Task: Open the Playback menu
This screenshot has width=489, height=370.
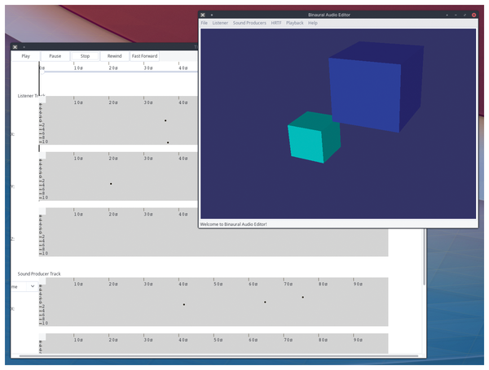Action: pyautogui.click(x=295, y=23)
